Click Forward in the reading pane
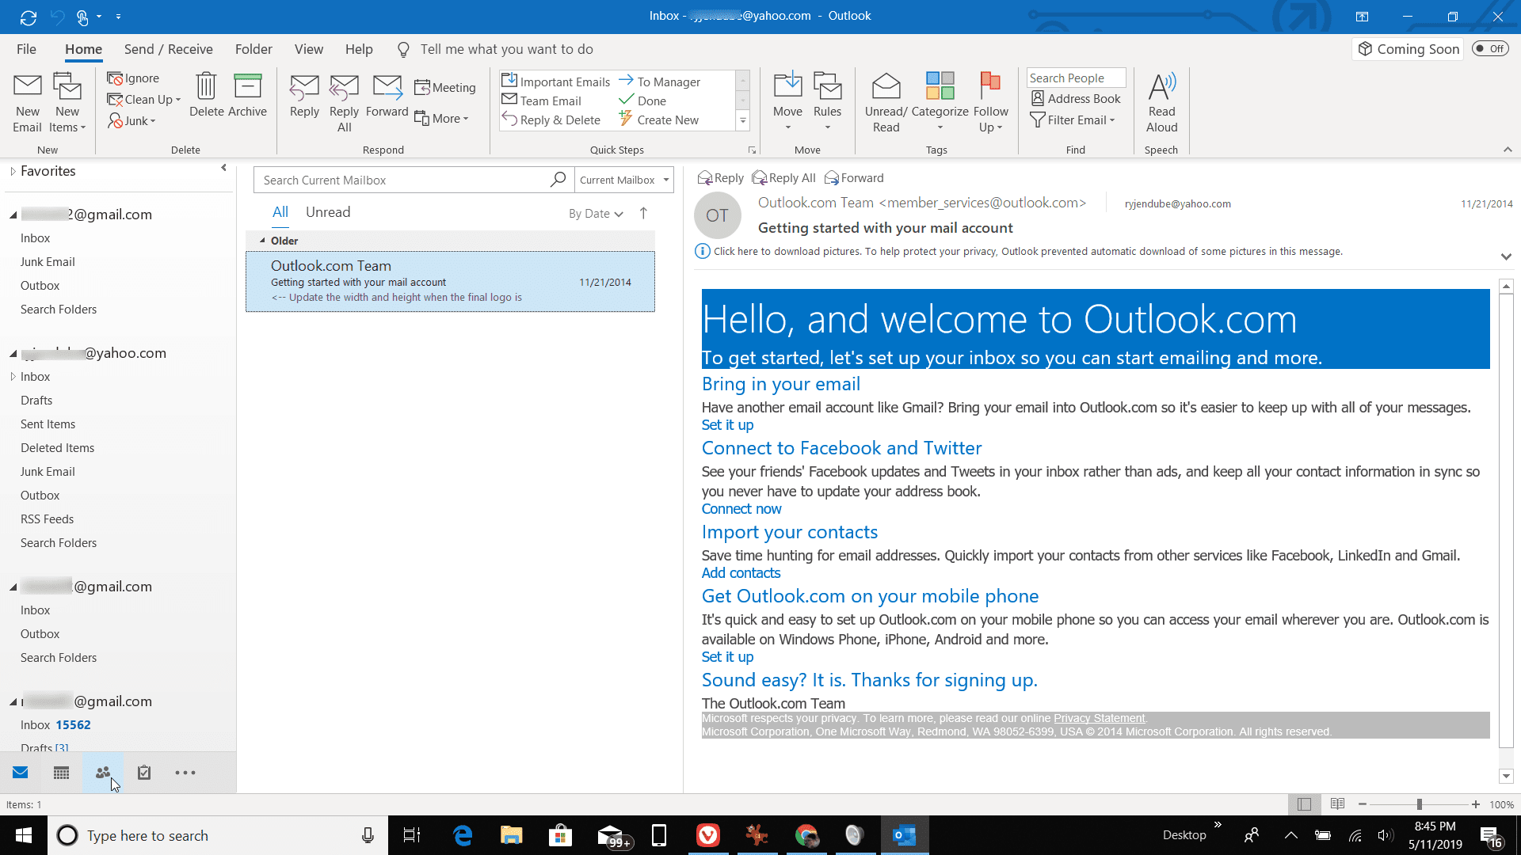 854,178
